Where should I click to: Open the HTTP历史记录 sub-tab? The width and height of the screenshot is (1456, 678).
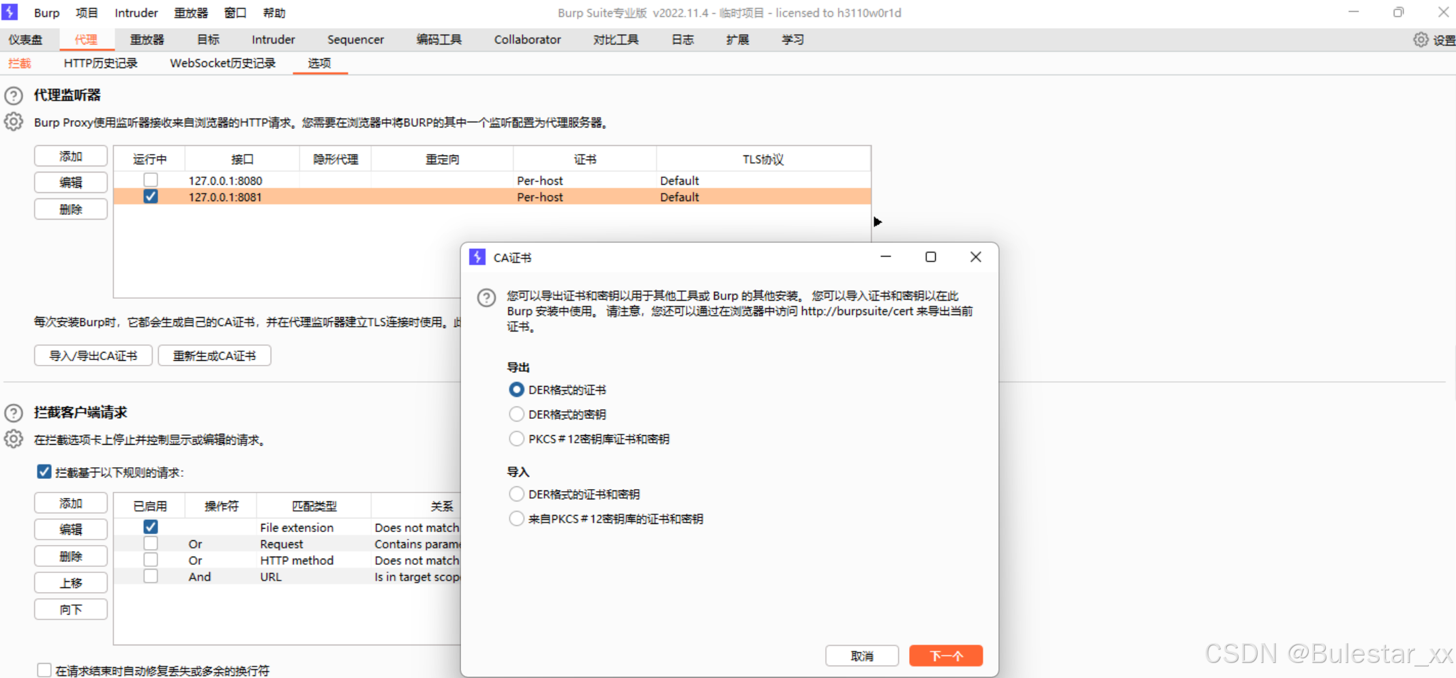[101, 63]
